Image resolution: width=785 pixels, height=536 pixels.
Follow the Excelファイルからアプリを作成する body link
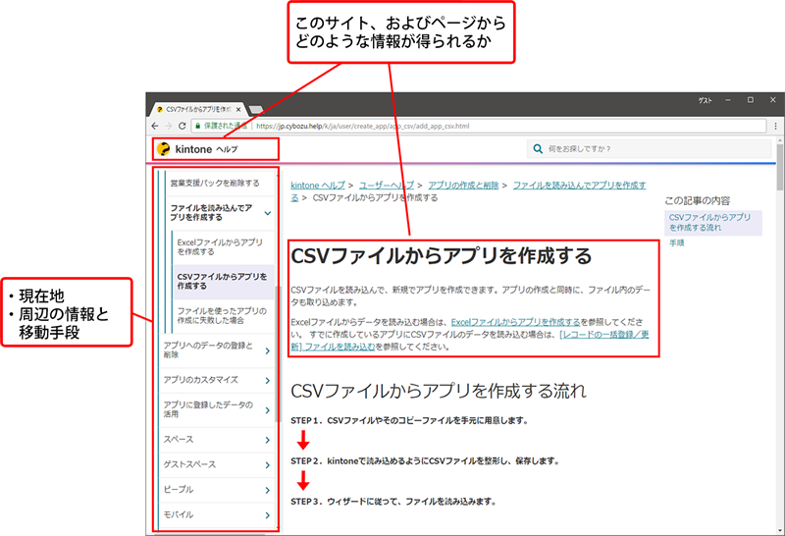(x=516, y=322)
